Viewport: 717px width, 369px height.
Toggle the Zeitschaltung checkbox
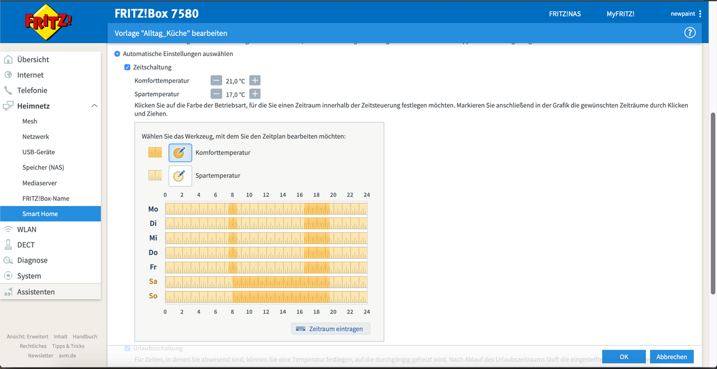[x=127, y=67]
